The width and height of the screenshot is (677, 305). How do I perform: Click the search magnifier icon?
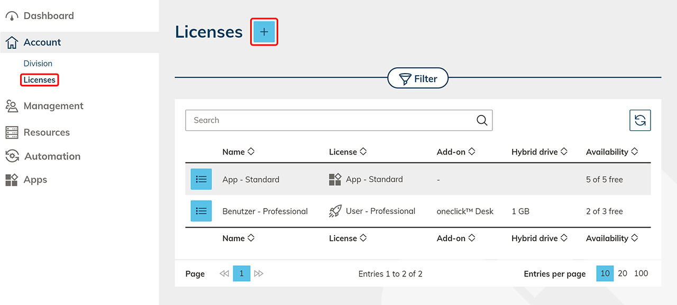pos(482,120)
